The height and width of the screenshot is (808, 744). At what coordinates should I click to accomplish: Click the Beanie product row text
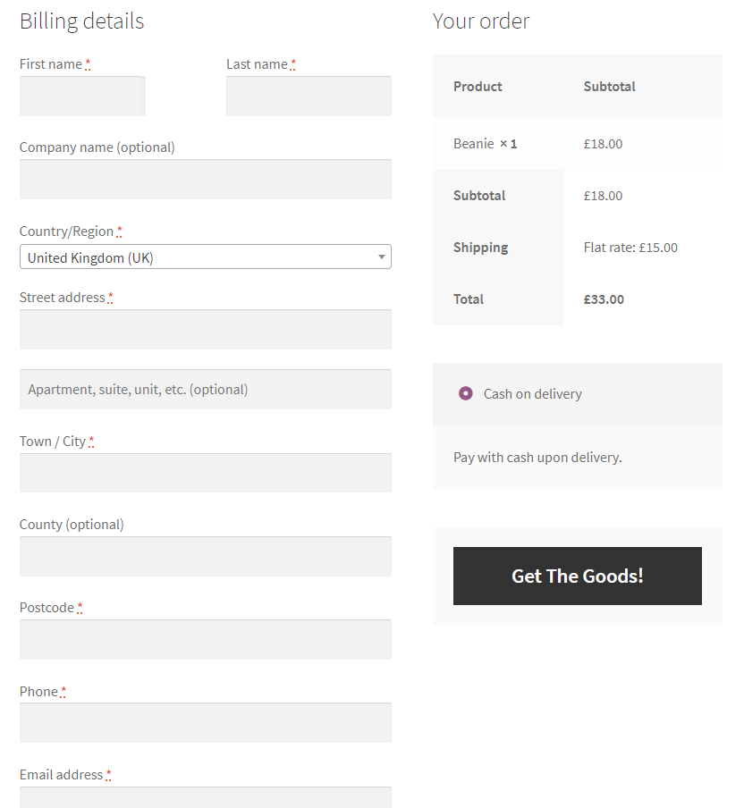485,144
